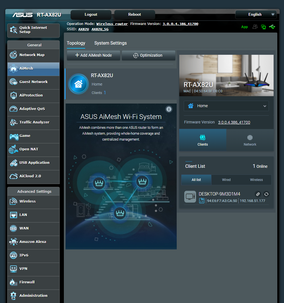
Task: Click the Optimization button
Action: coord(148,55)
